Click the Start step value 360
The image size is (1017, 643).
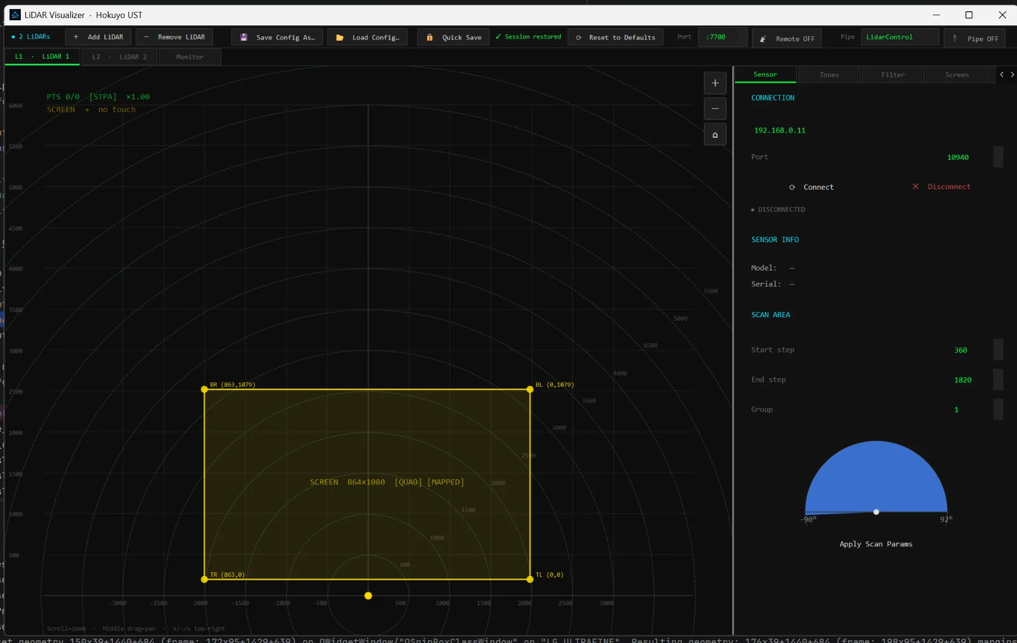pyautogui.click(x=960, y=350)
